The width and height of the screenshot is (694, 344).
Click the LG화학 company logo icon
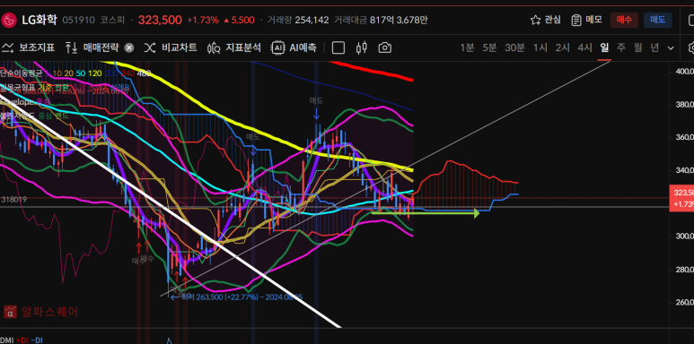pos(8,20)
